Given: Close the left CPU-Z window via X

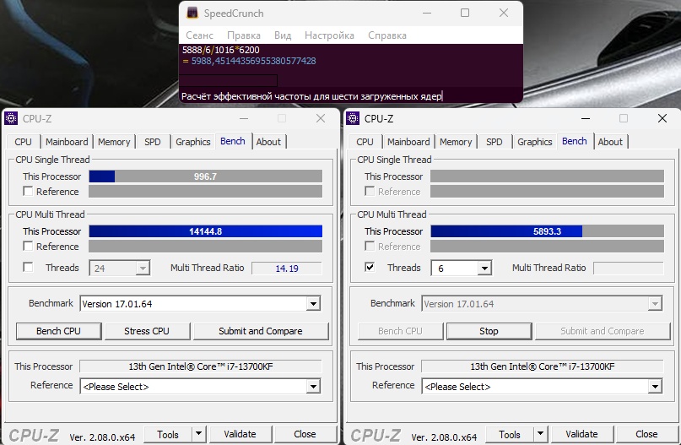Looking at the screenshot, I should pyautogui.click(x=321, y=118).
